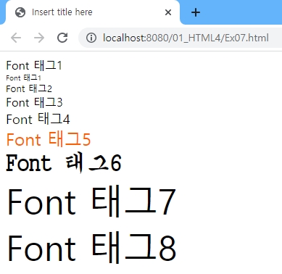Select the 'Insert title here' tab
The image size is (282, 274).
[x=93, y=12]
